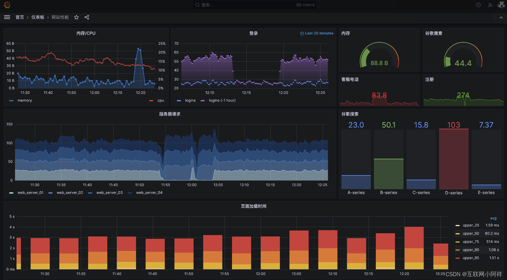Collapse the top toolbar chevron
The image size is (507, 280).
click(x=501, y=18)
